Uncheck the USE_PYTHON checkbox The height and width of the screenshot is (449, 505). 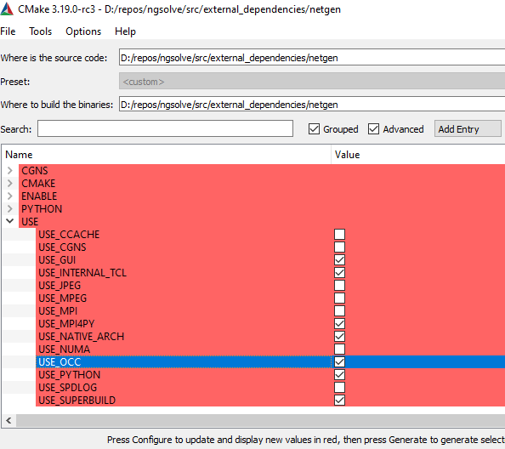tap(339, 375)
